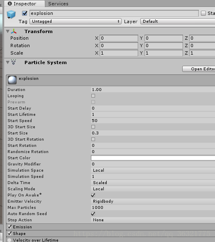Expand the Emission module header
Viewport: 215px width, 242px height.
tap(110, 227)
